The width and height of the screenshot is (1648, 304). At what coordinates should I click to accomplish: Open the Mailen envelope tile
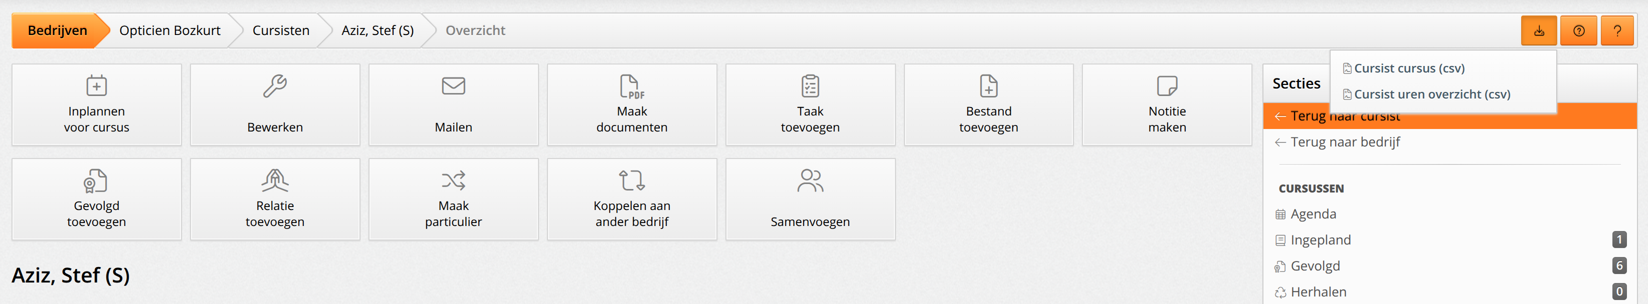click(x=454, y=104)
